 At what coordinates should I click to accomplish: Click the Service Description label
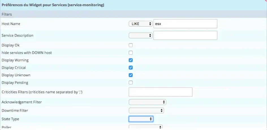coord(17,35)
